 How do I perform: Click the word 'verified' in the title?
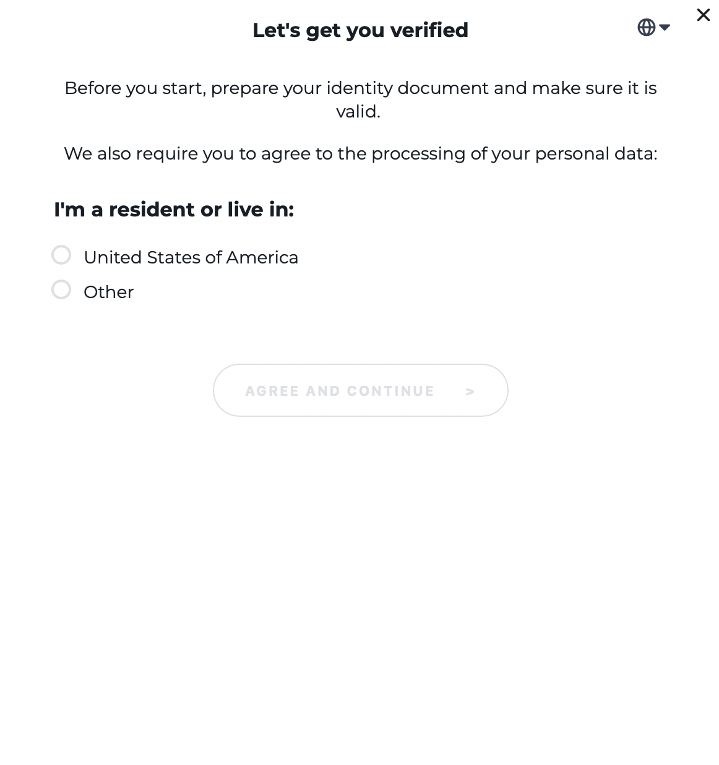pyautogui.click(x=429, y=30)
